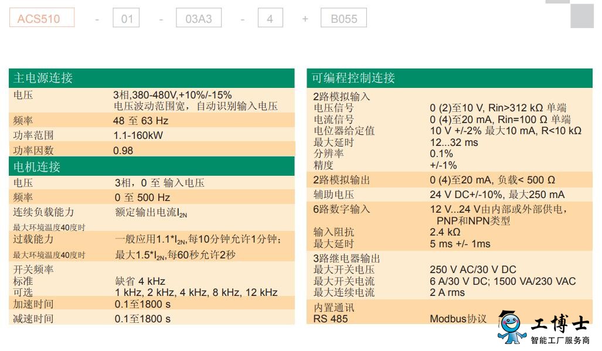Click the 5 ms +/- 1ms delay value
The width and height of the screenshot is (602, 351).
[x=460, y=244]
